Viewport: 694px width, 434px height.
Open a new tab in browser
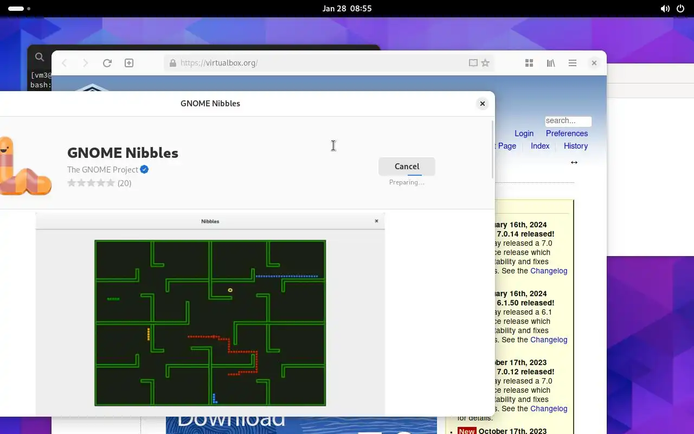(x=129, y=63)
